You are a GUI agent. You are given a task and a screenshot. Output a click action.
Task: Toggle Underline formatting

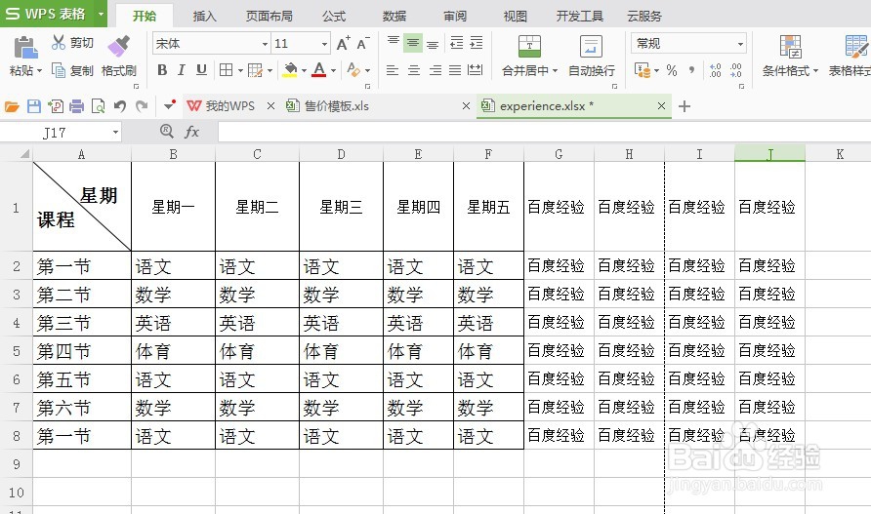202,70
